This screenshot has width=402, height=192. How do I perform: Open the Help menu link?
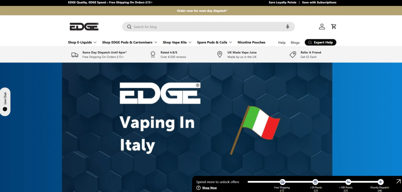coord(282,43)
